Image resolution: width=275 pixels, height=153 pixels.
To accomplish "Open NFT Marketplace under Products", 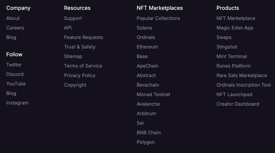I will (x=236, y=18).
